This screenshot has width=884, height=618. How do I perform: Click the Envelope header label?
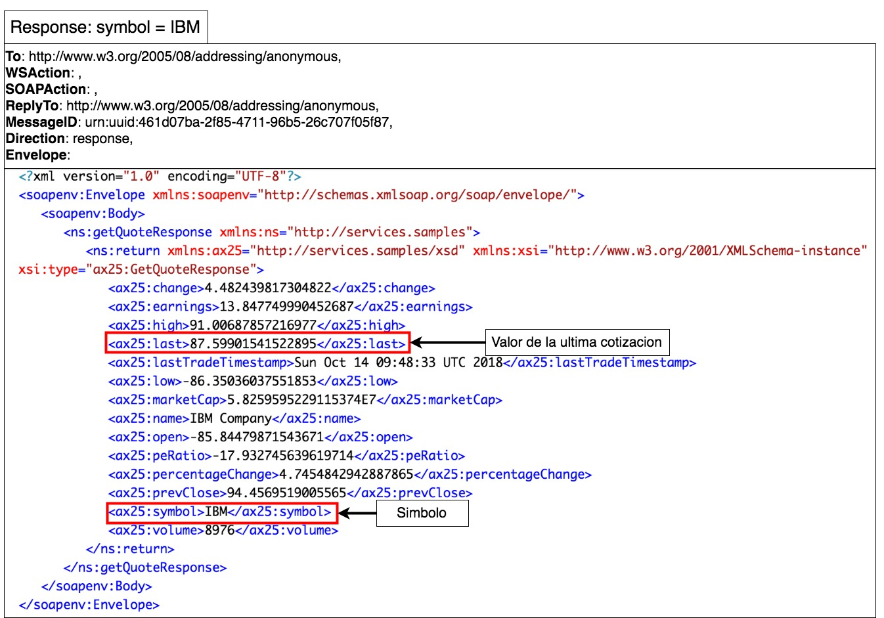[x=37, y=155]
